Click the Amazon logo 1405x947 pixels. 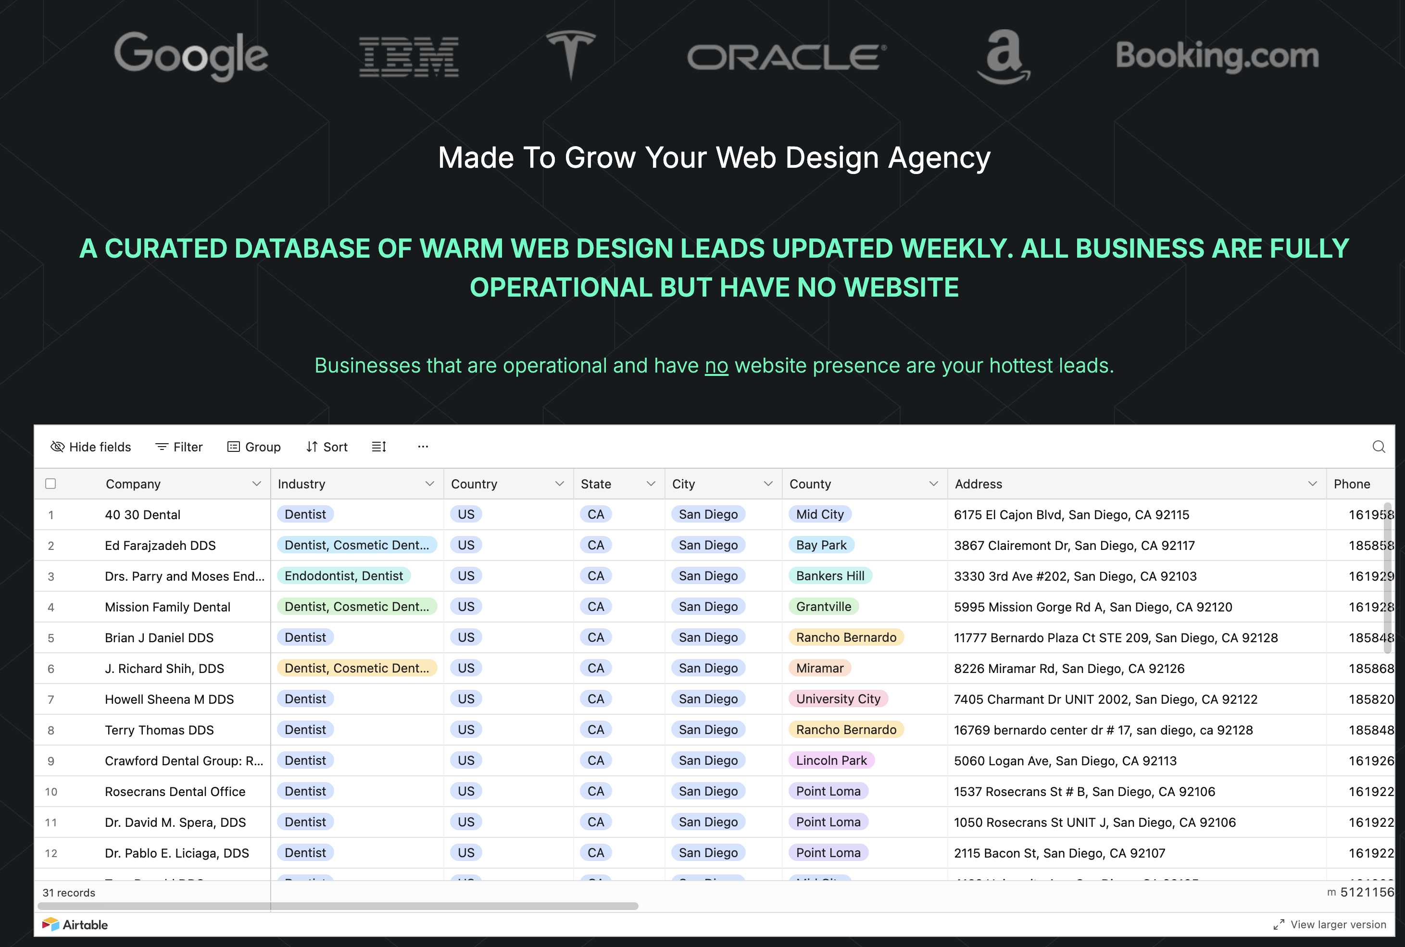1004,57
